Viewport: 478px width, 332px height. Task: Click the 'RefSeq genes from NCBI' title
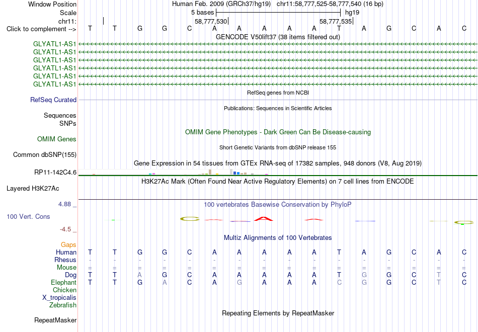[278, 93]
